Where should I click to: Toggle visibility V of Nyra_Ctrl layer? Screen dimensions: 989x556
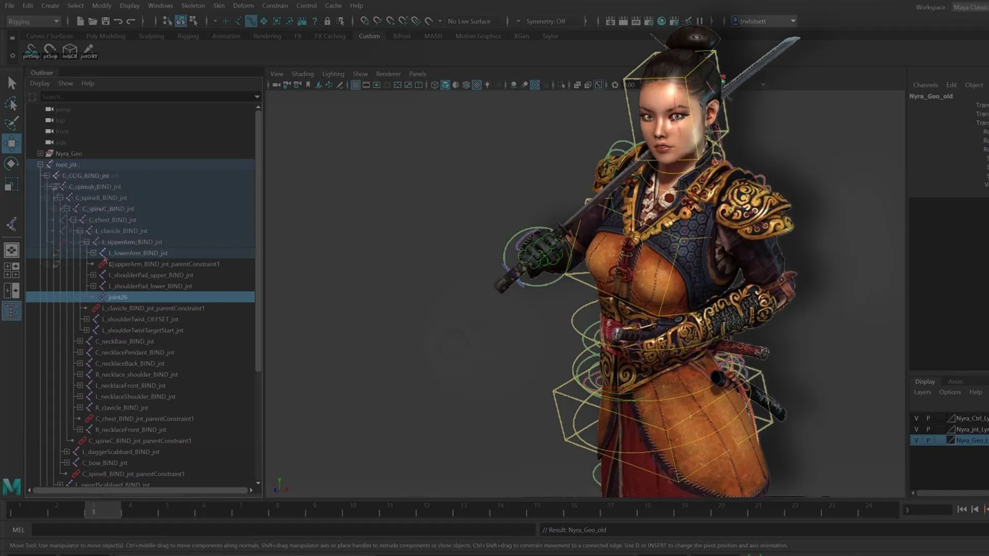click(916, 418)
